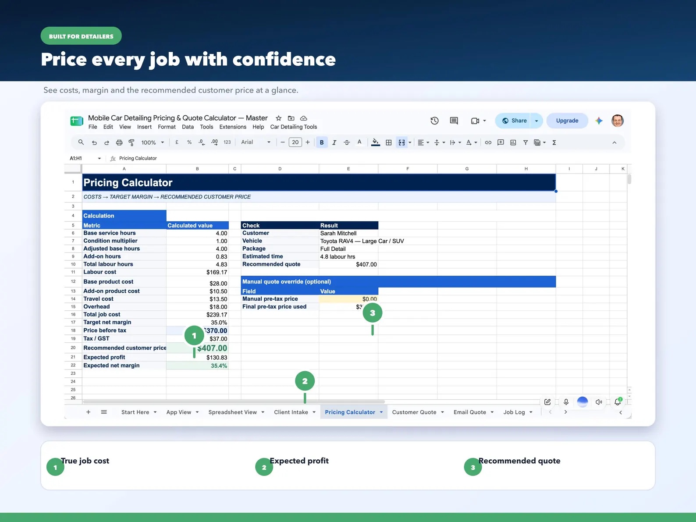
Task: Toggle bold formatting
Action: click(x=322, y=142)
